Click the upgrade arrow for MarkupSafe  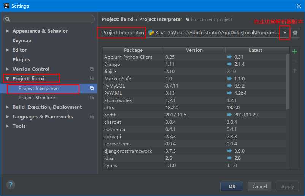click(230, 79)
